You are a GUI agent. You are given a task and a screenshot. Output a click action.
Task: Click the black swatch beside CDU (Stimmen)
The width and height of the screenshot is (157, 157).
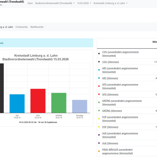click(99, 62)
